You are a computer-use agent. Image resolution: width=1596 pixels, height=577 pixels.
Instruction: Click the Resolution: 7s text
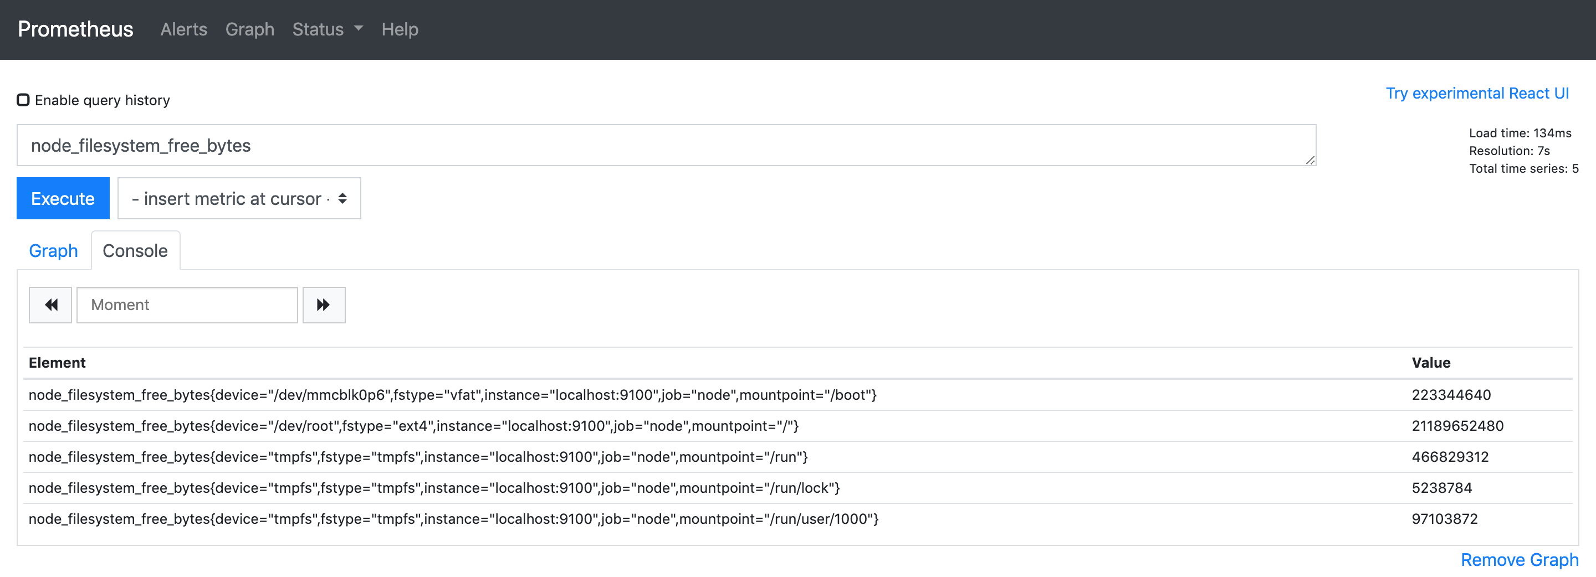coord(1509,151)
